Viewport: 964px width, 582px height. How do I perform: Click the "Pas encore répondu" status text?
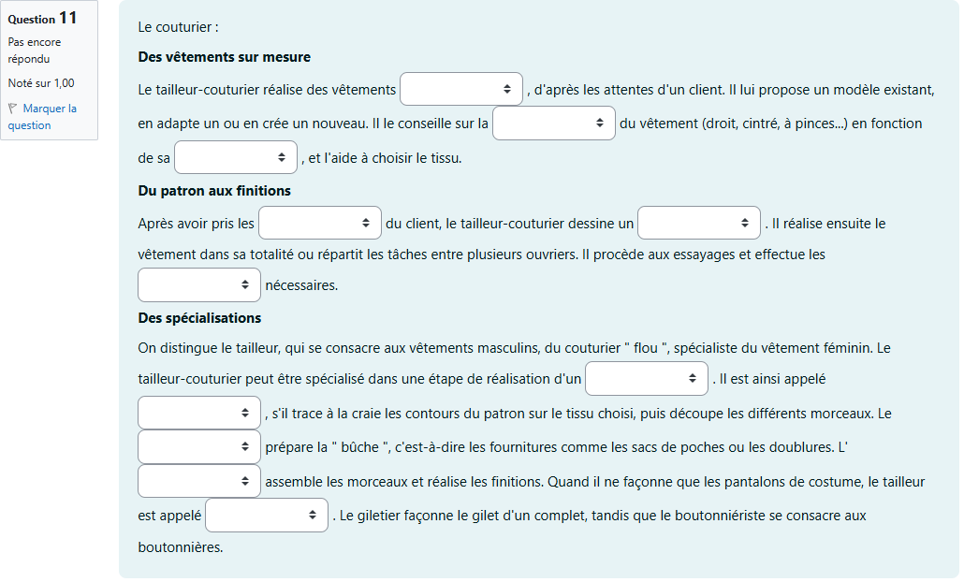35,51
